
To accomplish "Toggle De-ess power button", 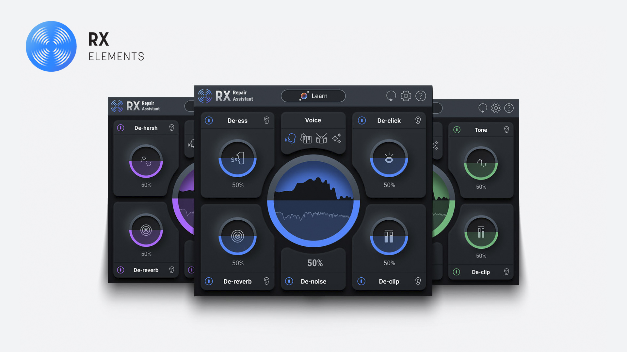I will [209, 121].
